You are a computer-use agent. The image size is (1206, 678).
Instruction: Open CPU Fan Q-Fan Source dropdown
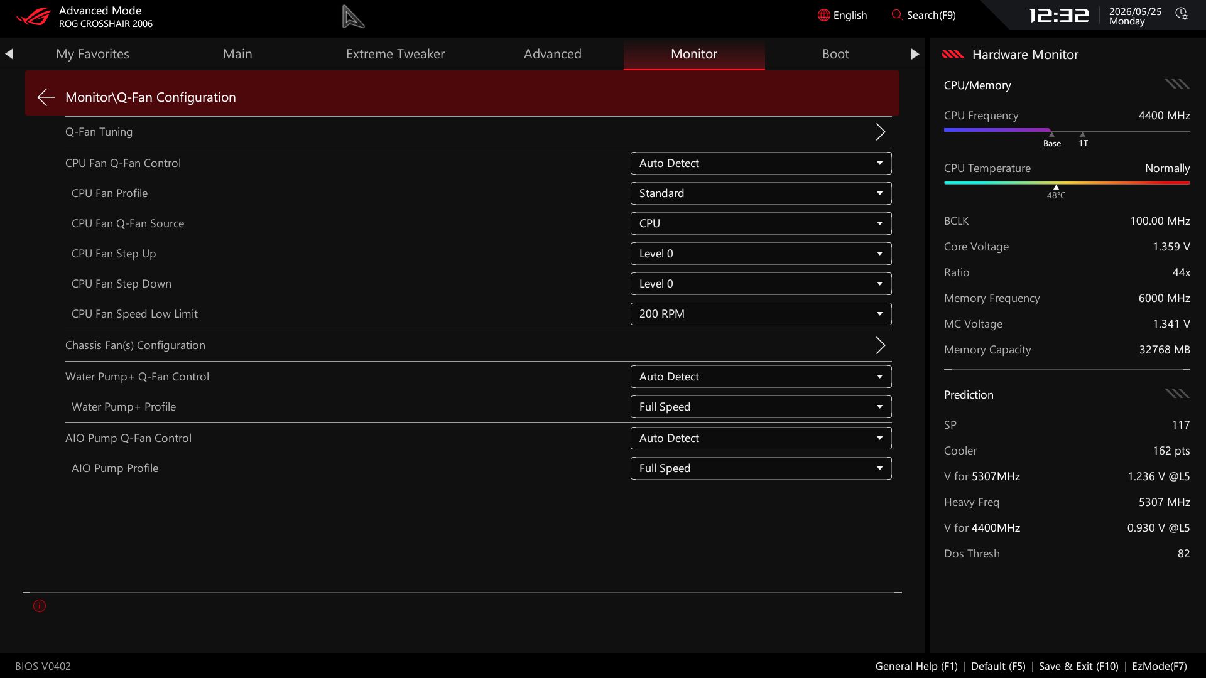(761, 223)
